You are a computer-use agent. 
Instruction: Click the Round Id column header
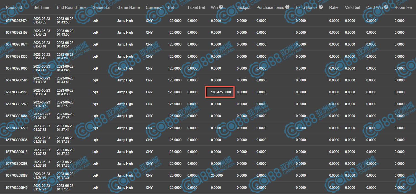[14, 7]
